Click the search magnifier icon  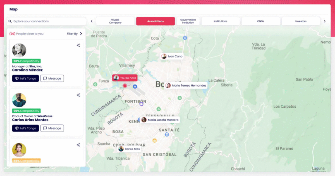pyautogui.click(x=10, y=21)
